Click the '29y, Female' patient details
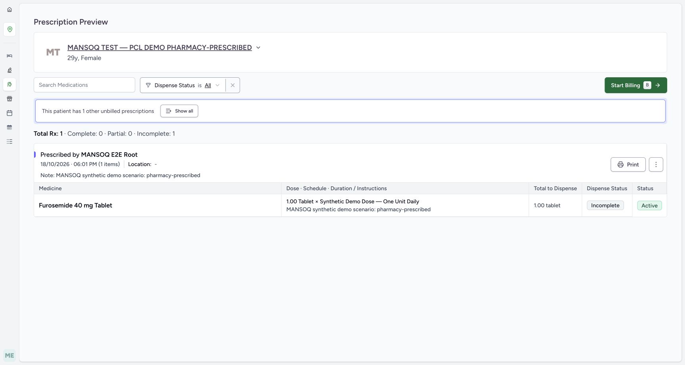The image size is (685, 365). tap(84, 58)
